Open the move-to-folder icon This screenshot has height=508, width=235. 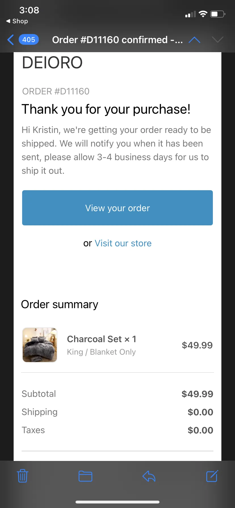coord(85,476)
